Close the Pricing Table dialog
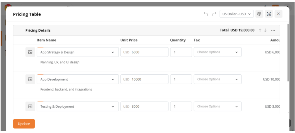Screen dimensions: 295x133 [x=278, y=14]
